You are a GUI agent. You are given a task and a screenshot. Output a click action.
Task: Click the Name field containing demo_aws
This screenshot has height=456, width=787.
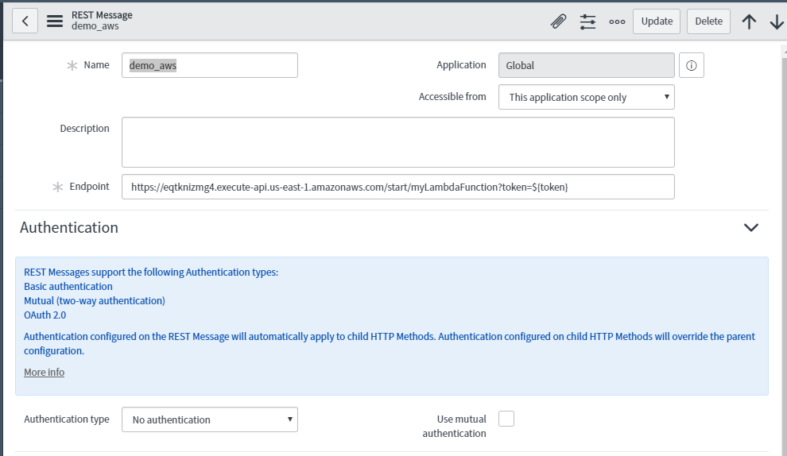(210, 65)
